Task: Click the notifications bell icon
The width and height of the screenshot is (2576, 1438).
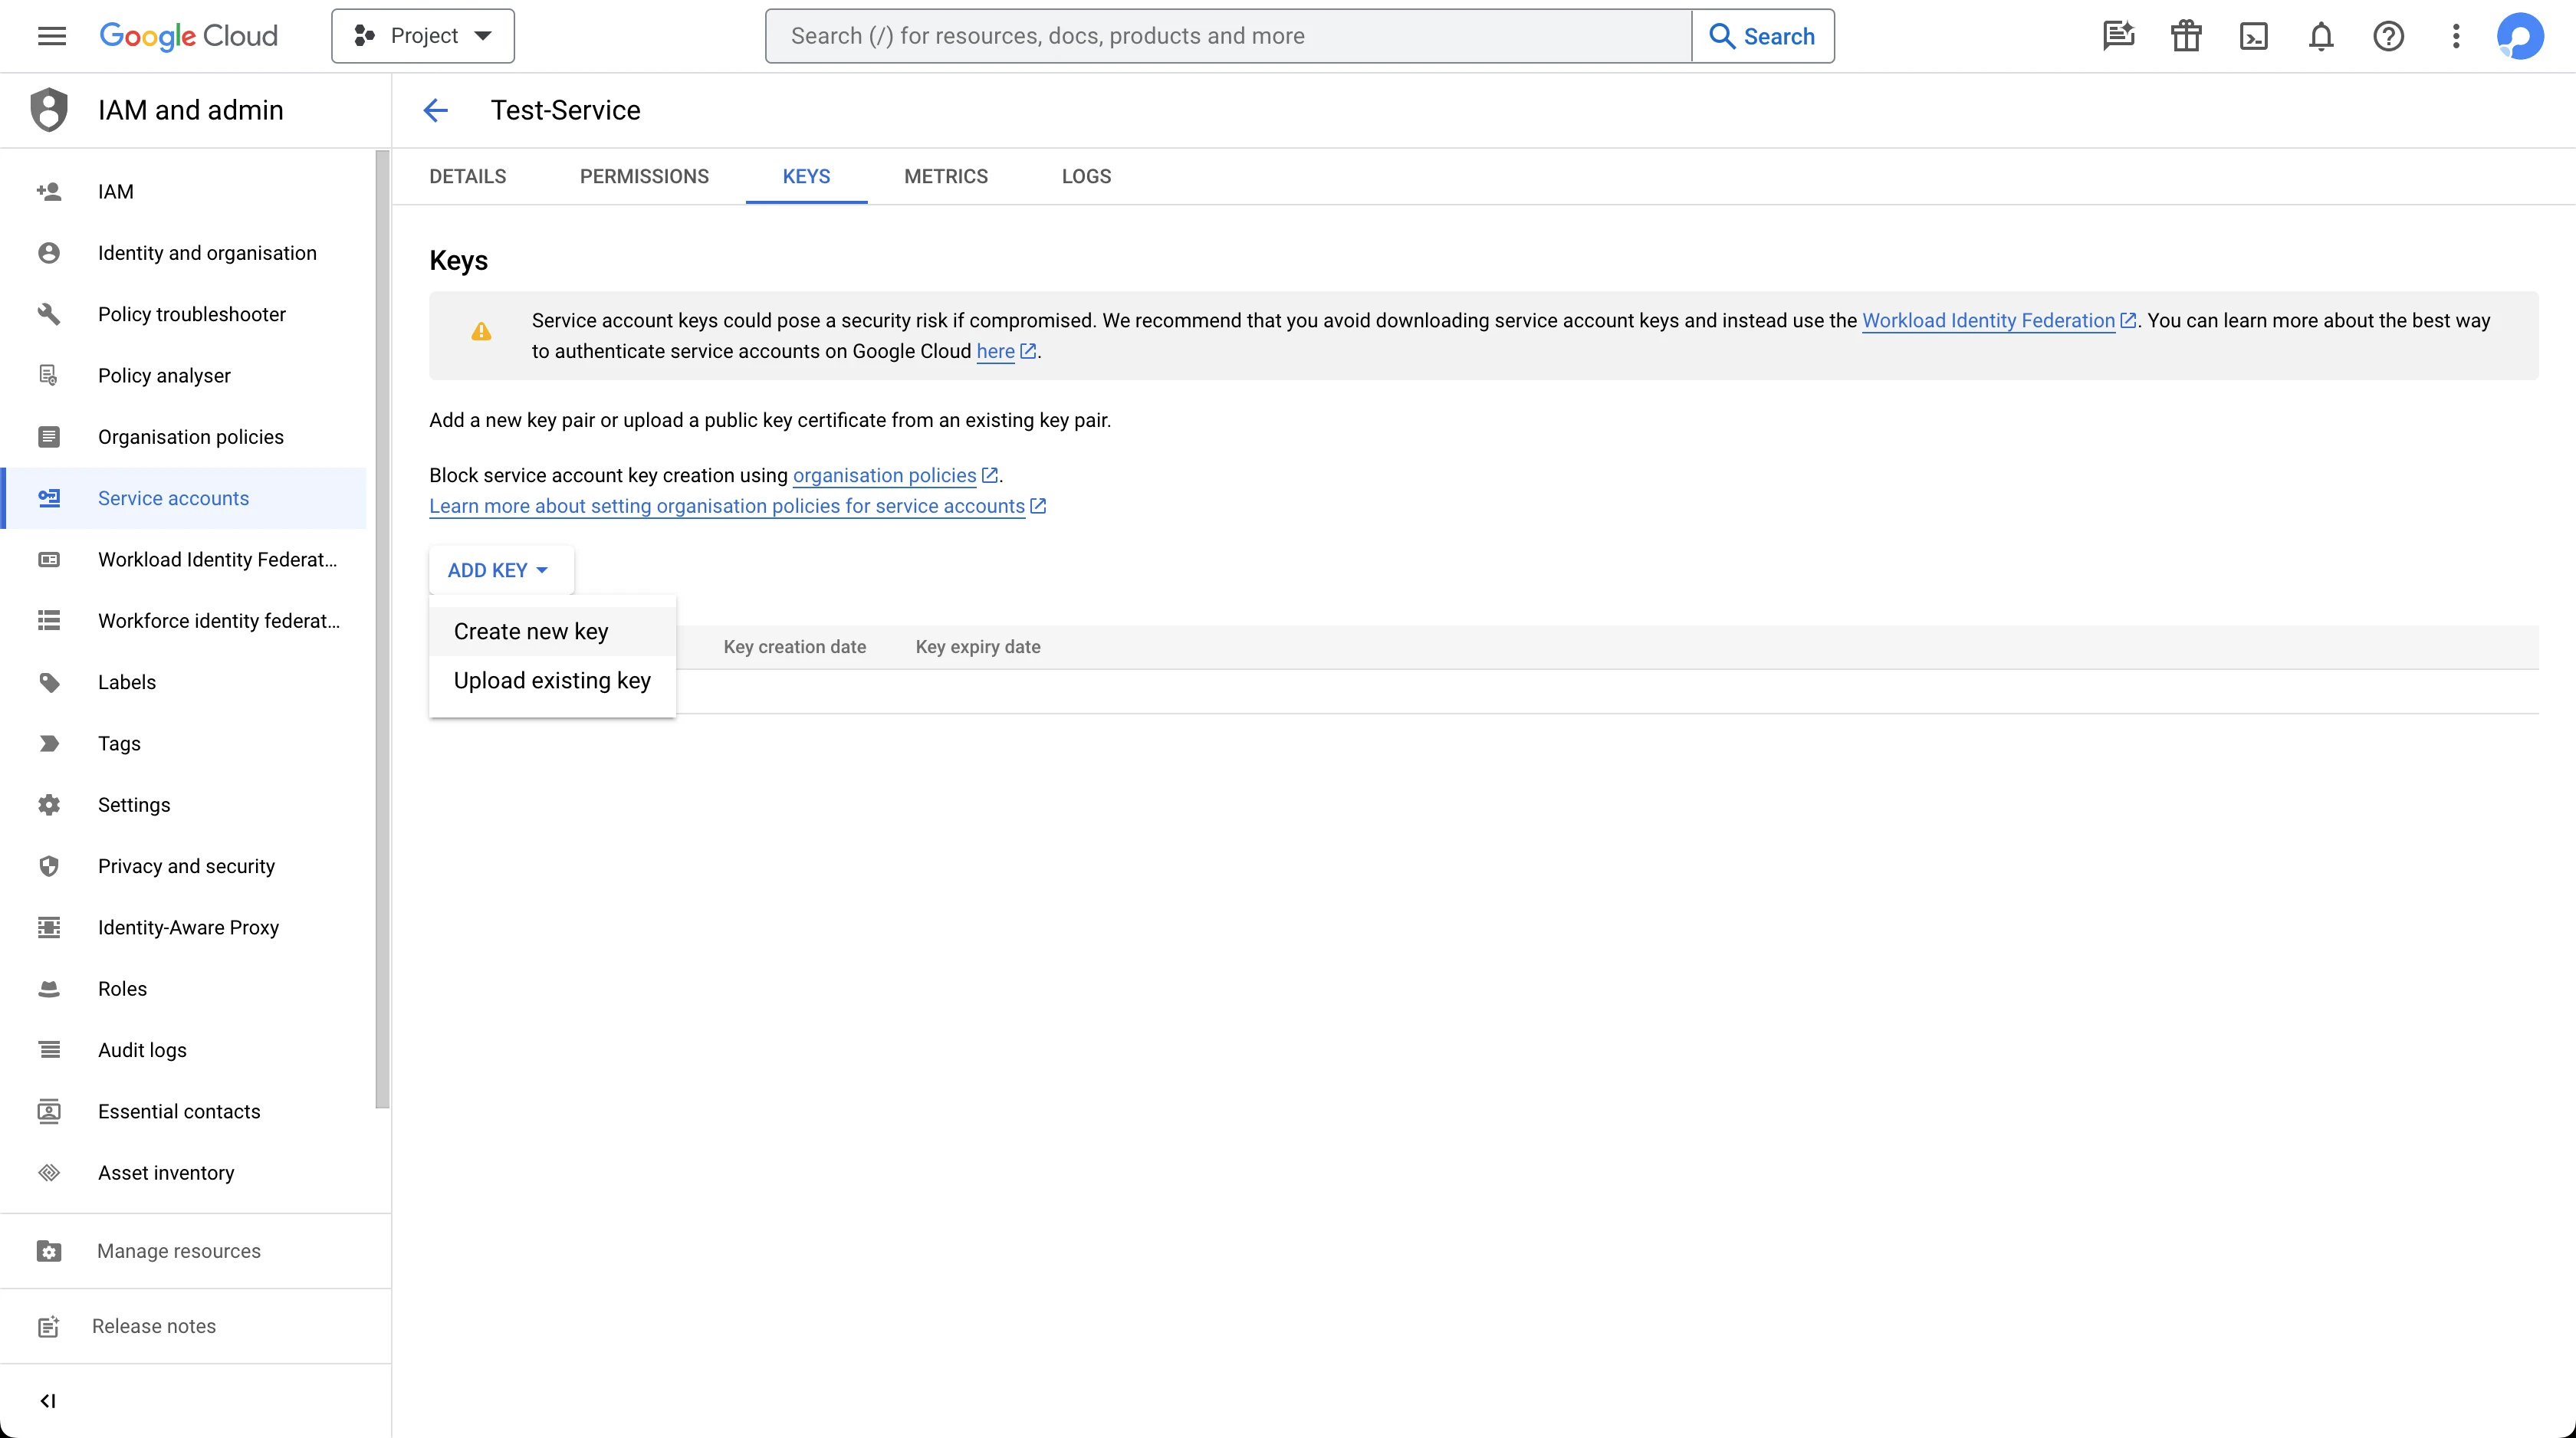Action: tap(2321, 36)
